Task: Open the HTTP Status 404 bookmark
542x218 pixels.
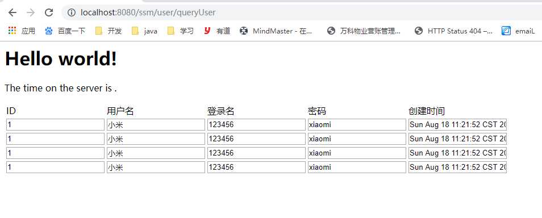Action: (x=453, y=31)
